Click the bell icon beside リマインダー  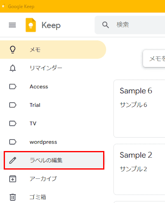tap(13, 68)
